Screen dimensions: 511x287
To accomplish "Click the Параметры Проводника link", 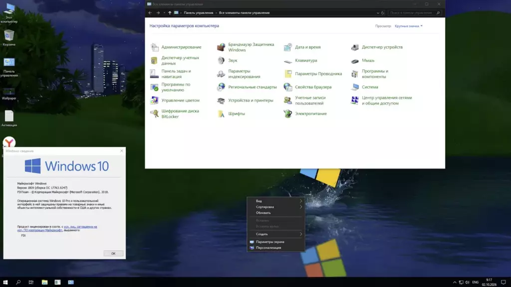I will click(x=318, y=74).
